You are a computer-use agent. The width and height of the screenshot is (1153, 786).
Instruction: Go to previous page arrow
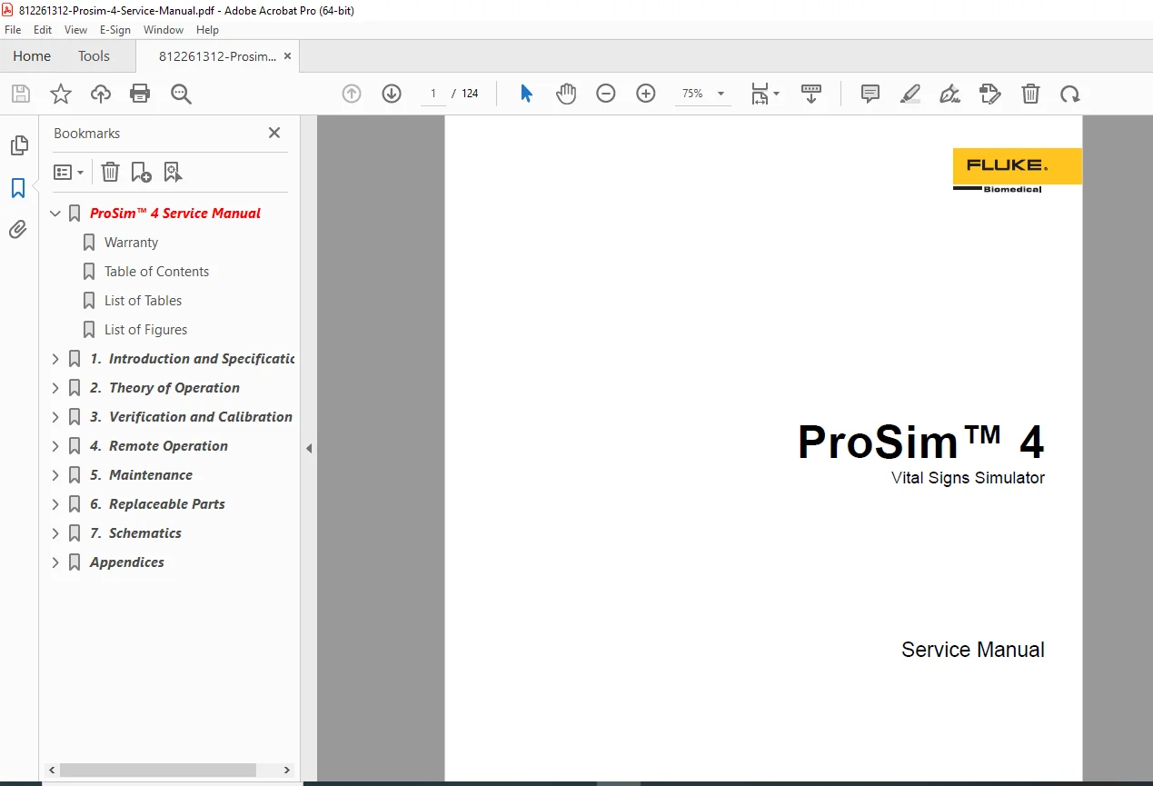tap(352, 94)
